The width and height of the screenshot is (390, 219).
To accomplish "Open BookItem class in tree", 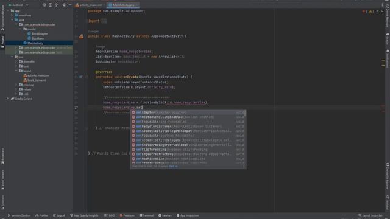I will pyautogui.click(x=35, y=38).
